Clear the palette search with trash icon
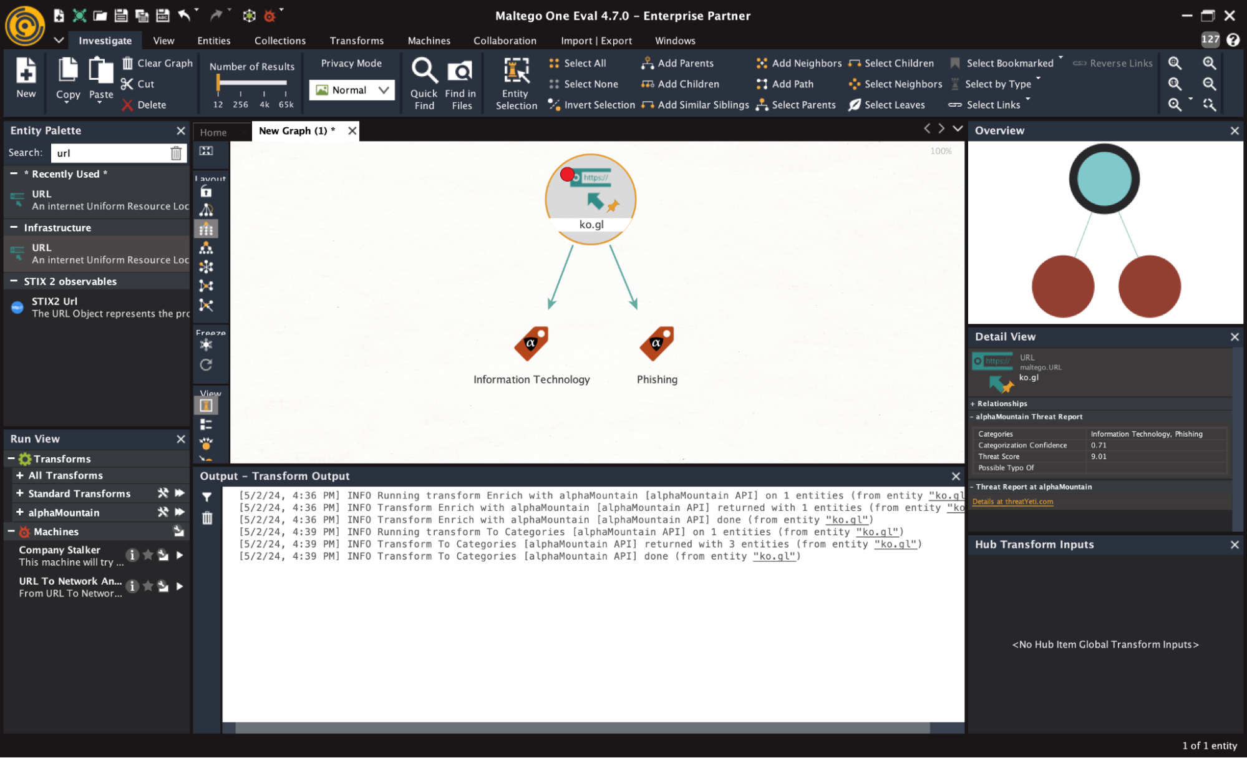The width and height of the screenshot is (1247, 758). click(176, 153)
